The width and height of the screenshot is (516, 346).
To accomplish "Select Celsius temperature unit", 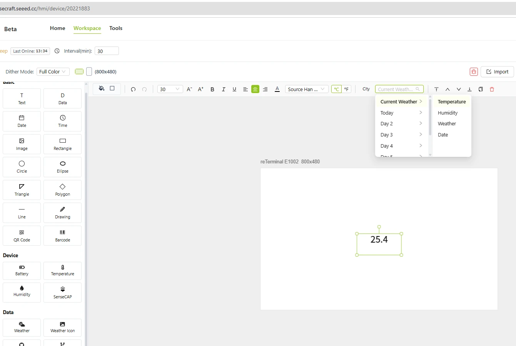I will click(x=336, y=89).
